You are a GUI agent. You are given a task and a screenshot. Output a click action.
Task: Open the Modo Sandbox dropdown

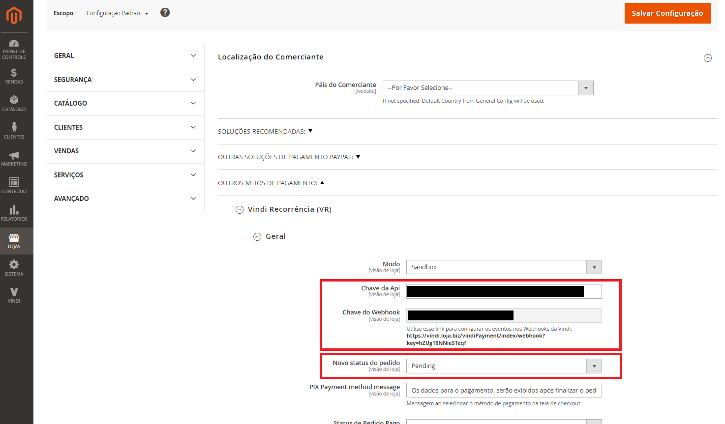coord(504,267)
